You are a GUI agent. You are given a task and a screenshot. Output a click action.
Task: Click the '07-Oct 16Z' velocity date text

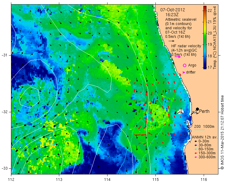coord(175,32)
